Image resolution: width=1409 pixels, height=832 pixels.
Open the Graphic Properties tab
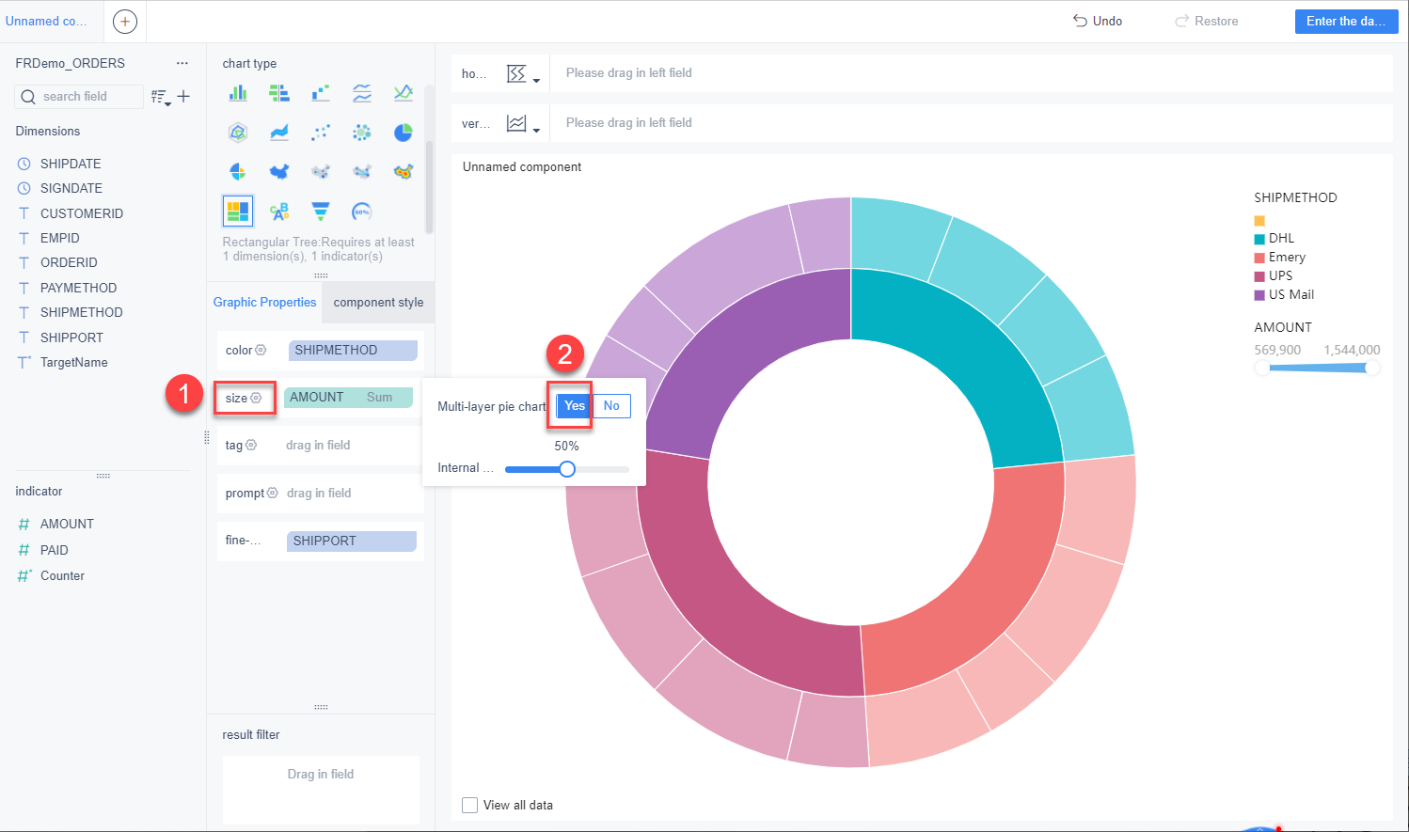tap(264, 302)
